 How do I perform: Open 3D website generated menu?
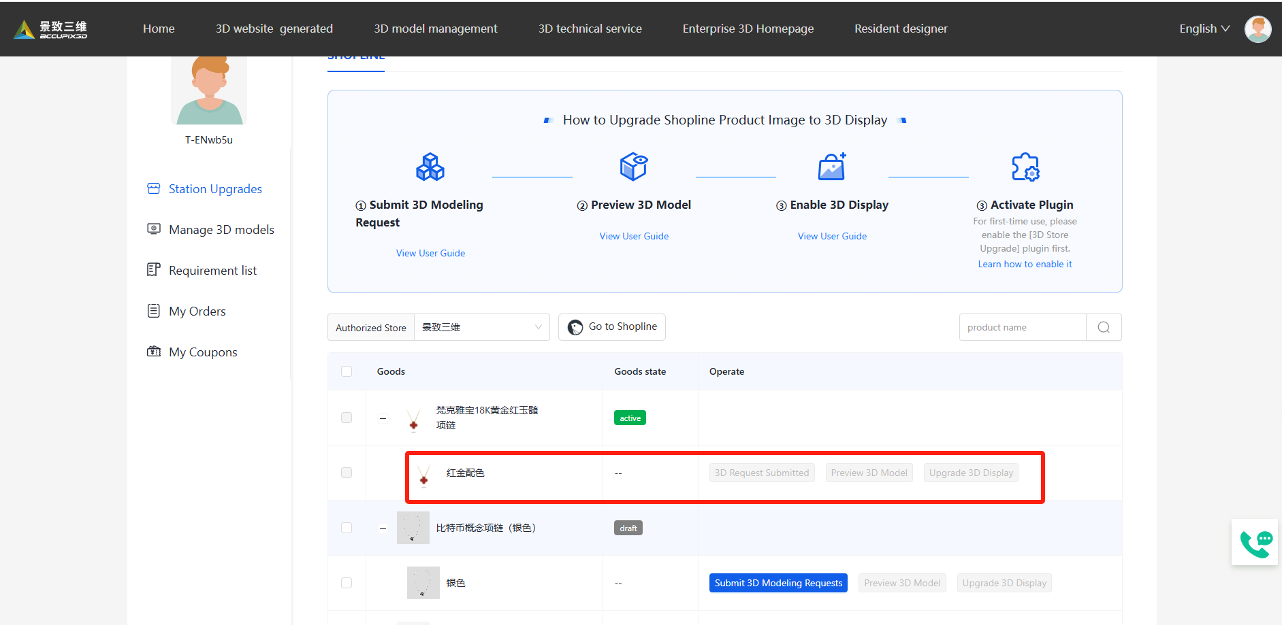pos(274,29)
